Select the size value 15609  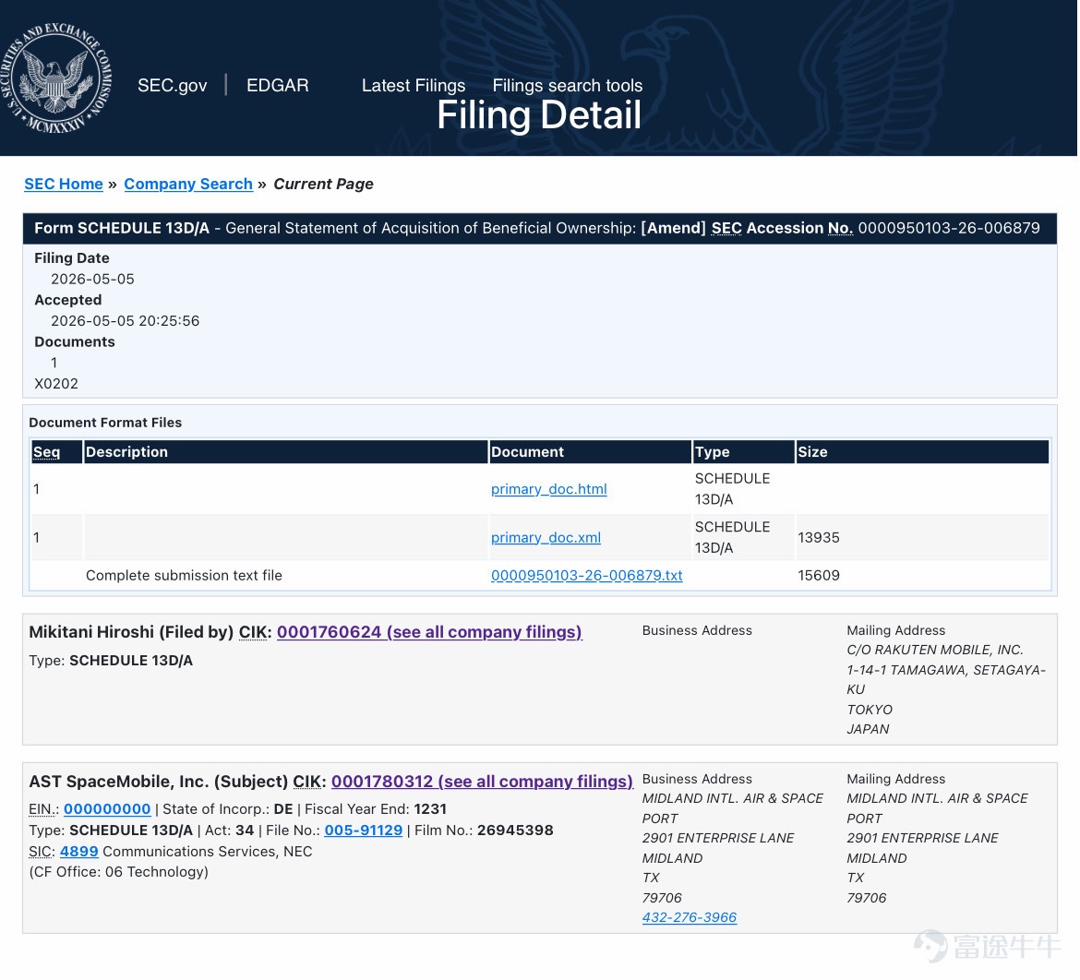pyautogui.click(x=819, y=575)
